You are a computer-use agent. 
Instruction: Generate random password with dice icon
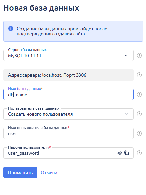click(x=126, y=153)
